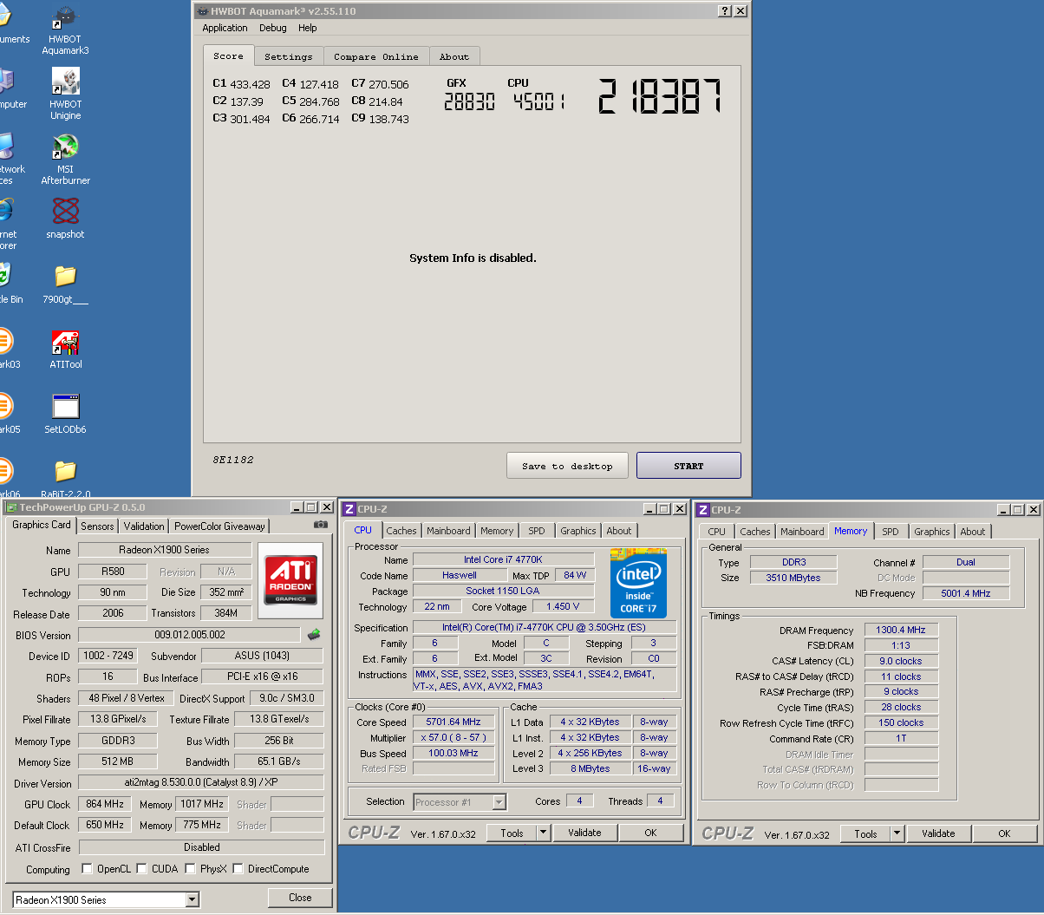Switch to the Caches tab in the CPU-Z CPU window
The image size is (1044, 915).
(x=401, y=531)
